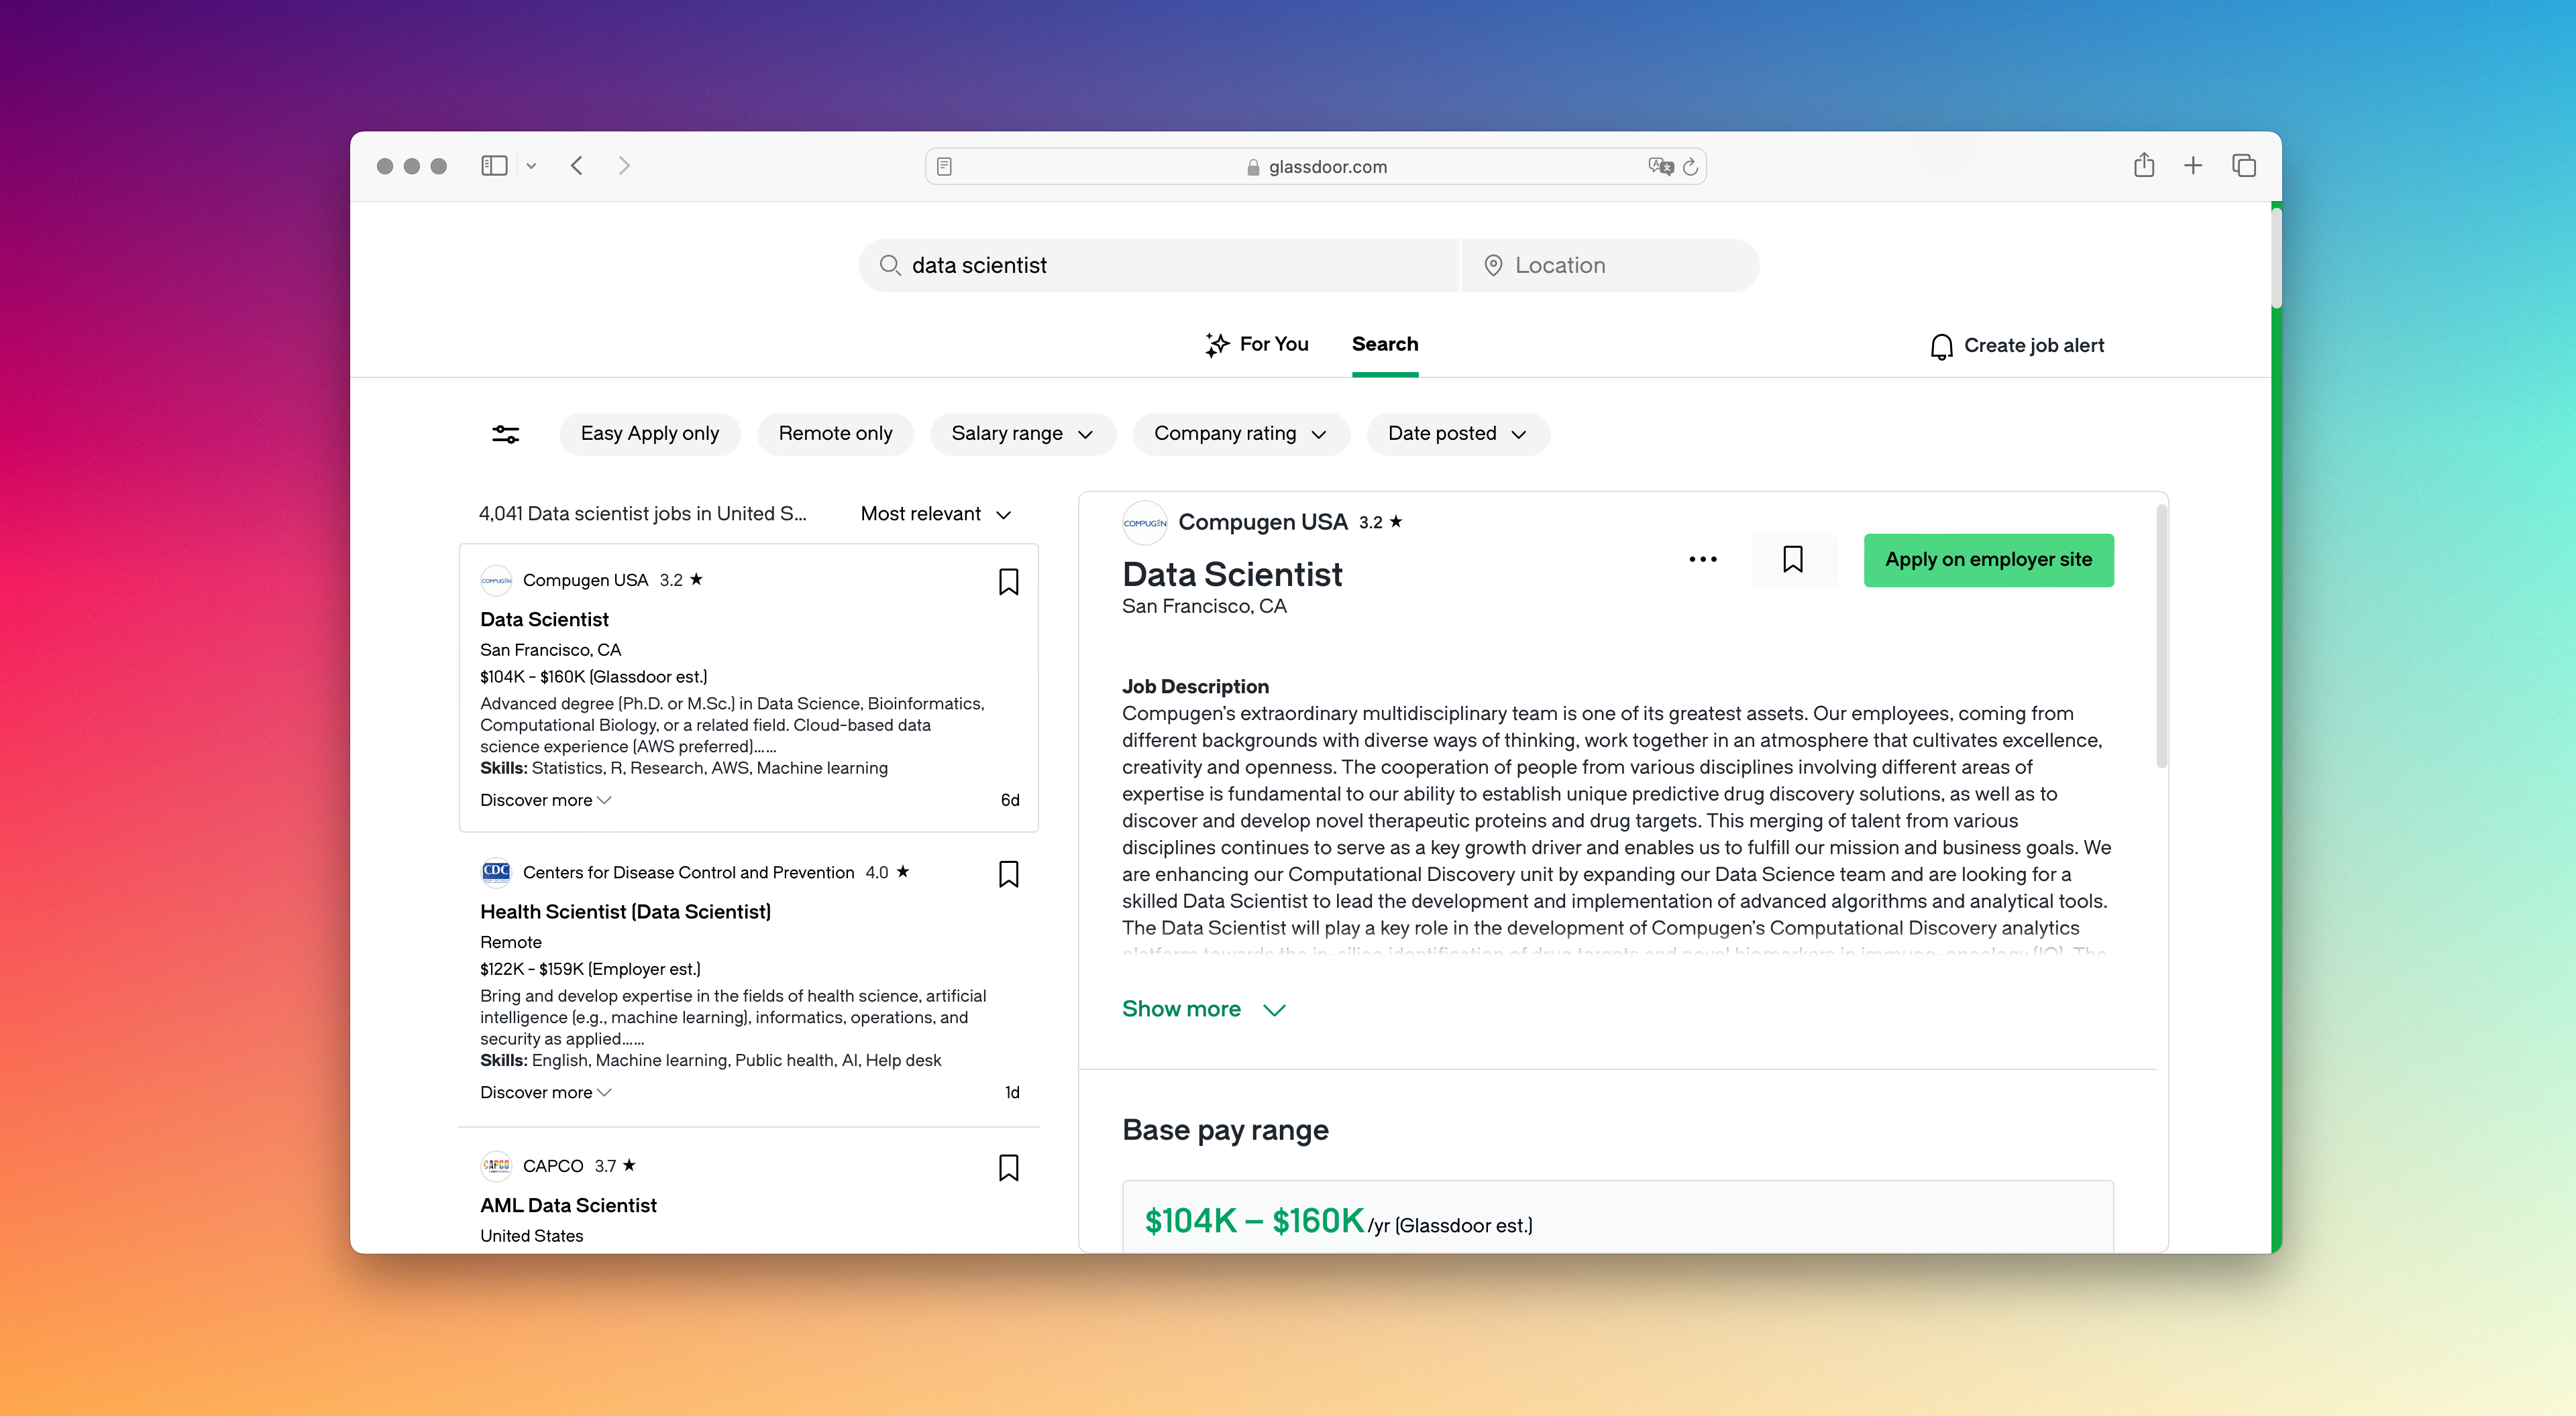
Task: Click the translate icon in address bar
Action: [x=1660, y=167]
